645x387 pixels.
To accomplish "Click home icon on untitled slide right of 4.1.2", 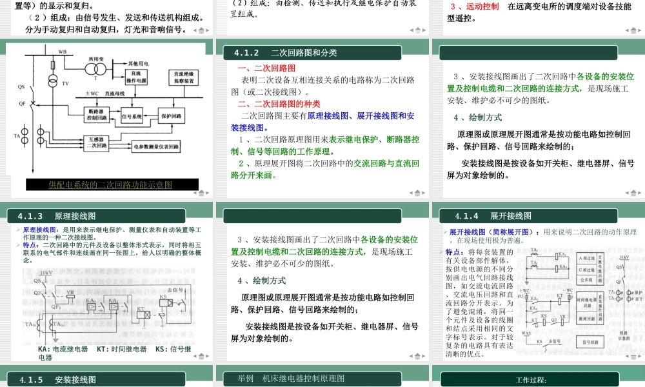I will click(633, 193).
